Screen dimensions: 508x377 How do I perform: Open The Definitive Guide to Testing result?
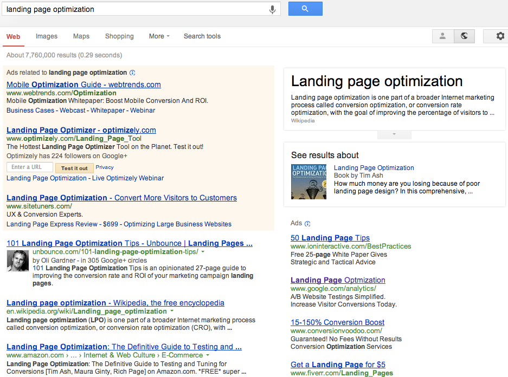coord(124,347)
